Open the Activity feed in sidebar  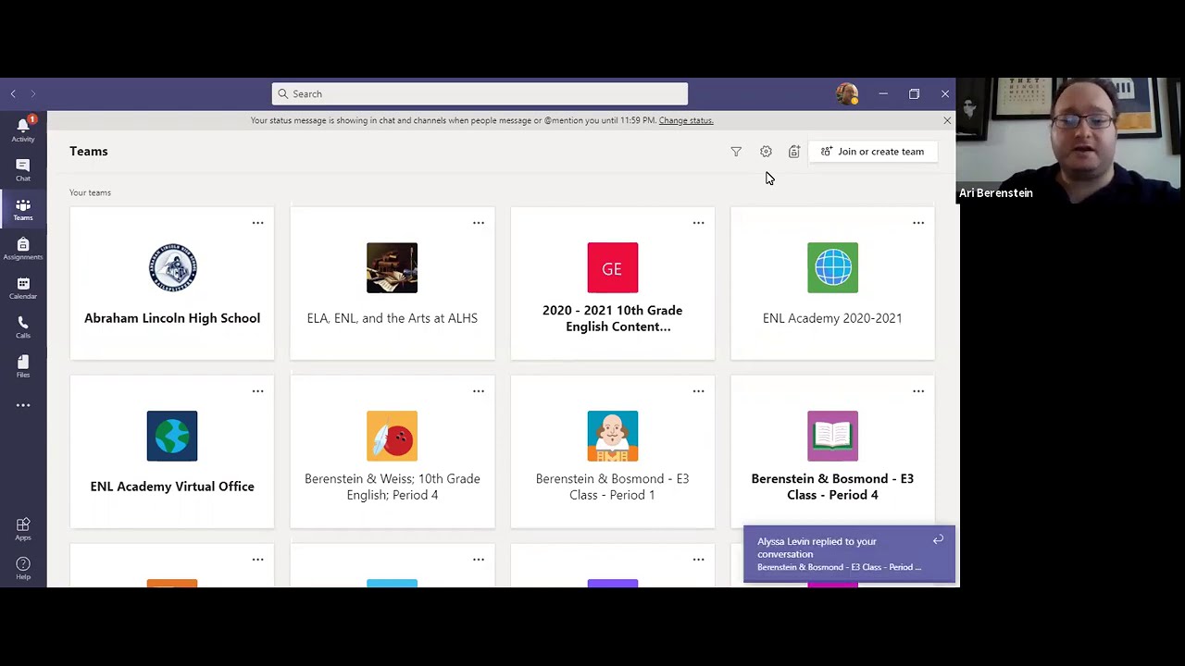point(23,129)
